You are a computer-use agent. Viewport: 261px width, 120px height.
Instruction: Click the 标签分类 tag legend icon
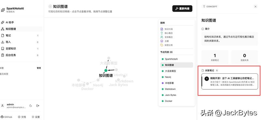coord(161,45)
